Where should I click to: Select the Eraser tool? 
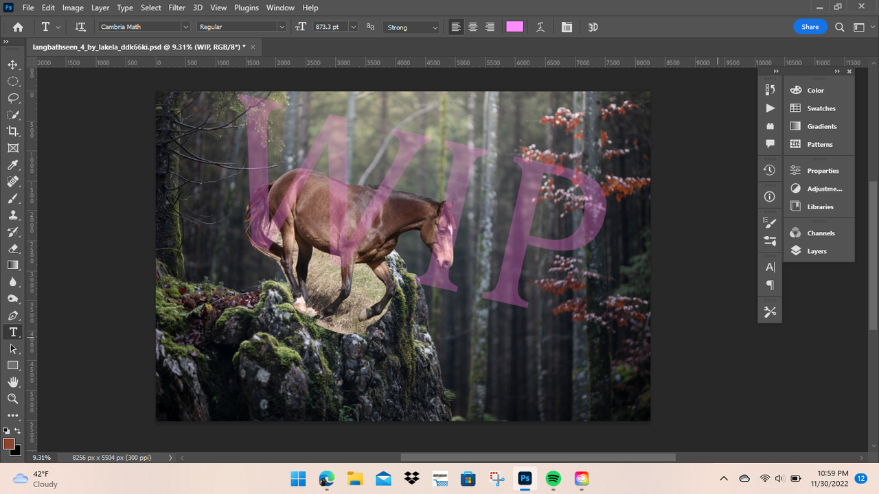pyautogui.click(x=12, y=248)
